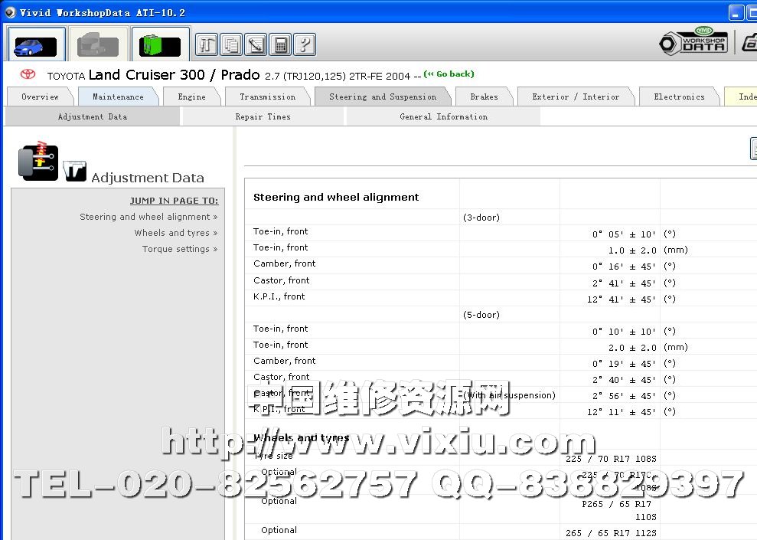This screenshot has height=540, width=757.
Task: Open help with the question mark icon
Action: click(x=305, y=44)
